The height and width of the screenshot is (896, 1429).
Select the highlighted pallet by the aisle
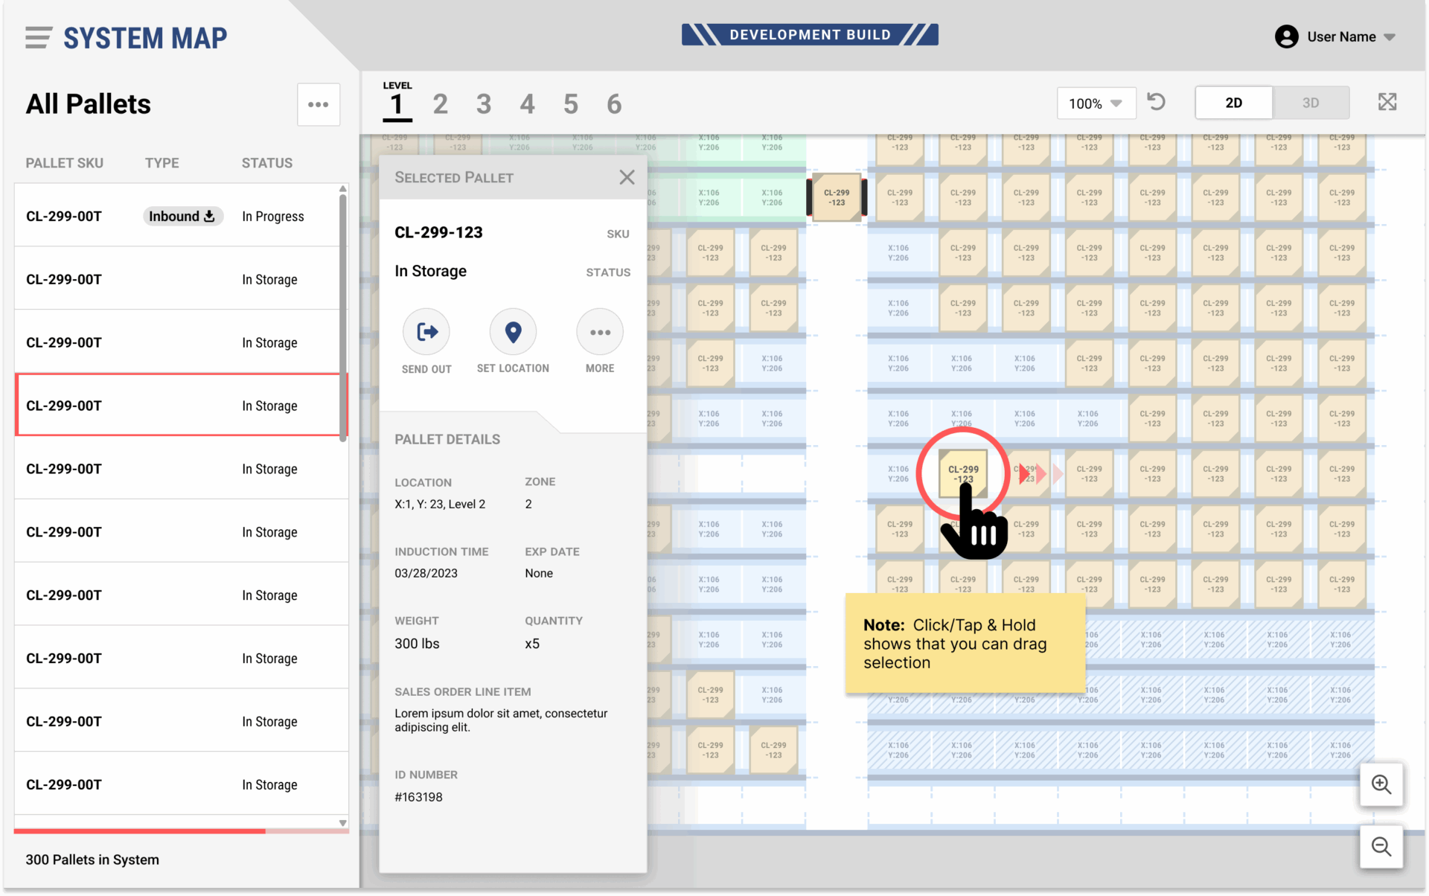pyautogui.click(x=837, y=197)
